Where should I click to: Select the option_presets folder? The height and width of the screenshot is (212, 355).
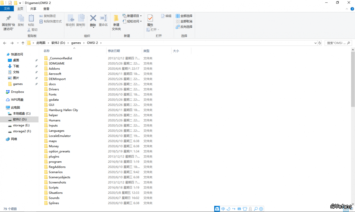(59, 151)
